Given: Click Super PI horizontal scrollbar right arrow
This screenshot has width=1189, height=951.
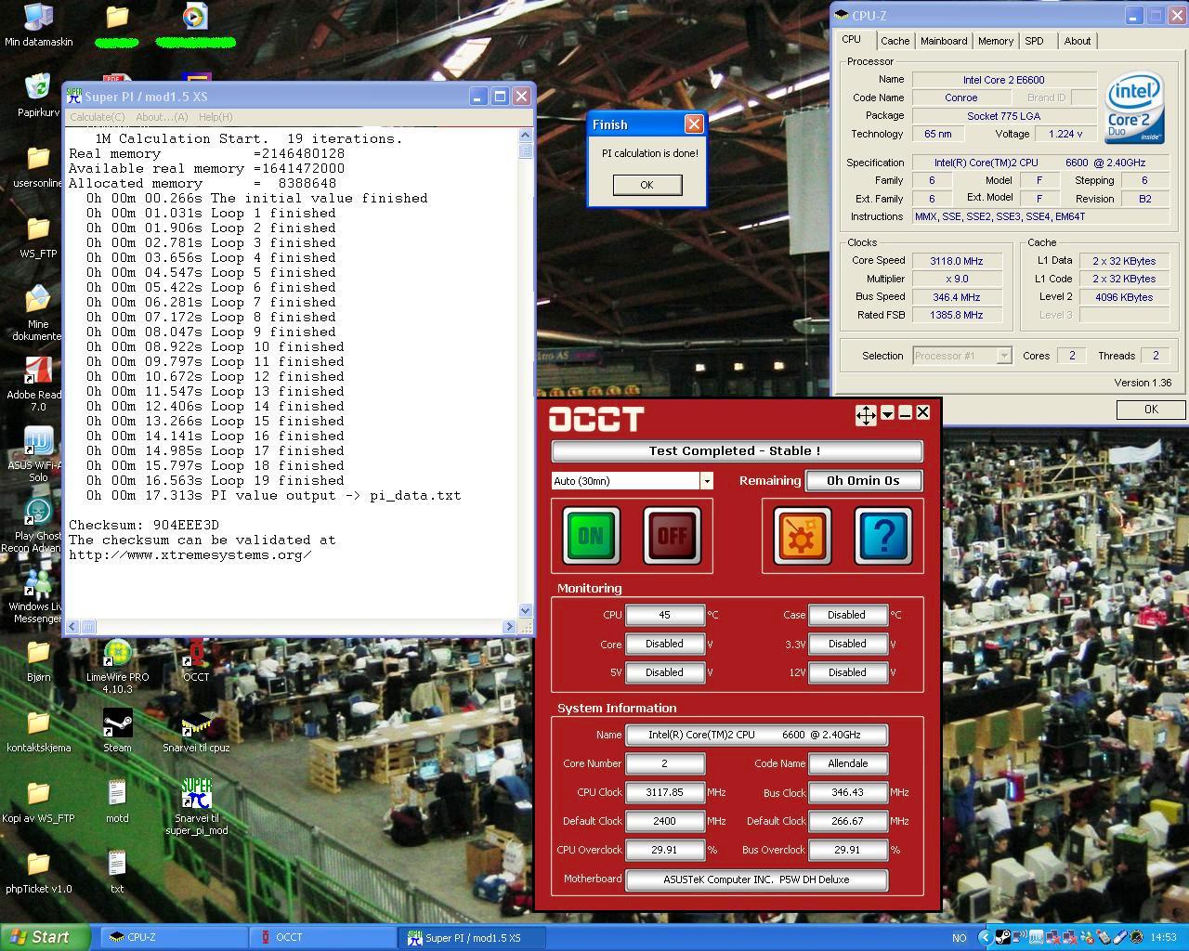Looking at the screenshot, I should 509,627.
